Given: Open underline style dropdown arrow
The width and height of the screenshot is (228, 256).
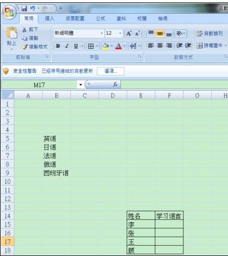Looking at the screenshot, I should (82, 46).
